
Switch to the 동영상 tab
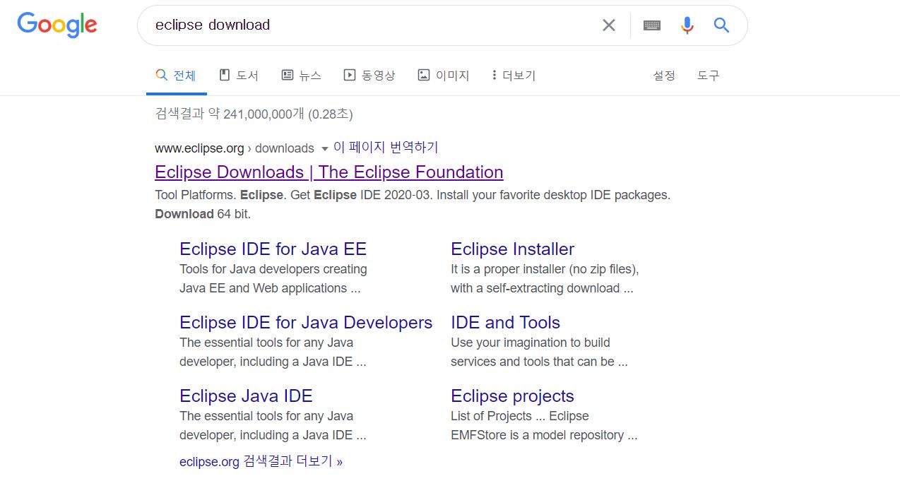[369, 75]
